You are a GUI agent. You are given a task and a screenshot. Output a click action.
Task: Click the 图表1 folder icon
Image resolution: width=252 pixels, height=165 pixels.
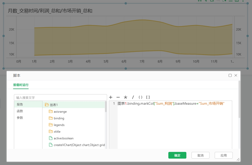tap(47, 105)
